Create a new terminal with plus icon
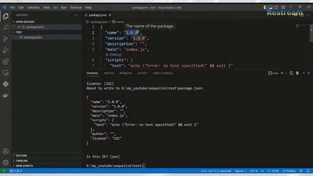Screen dimensions: 313x176 282,73
